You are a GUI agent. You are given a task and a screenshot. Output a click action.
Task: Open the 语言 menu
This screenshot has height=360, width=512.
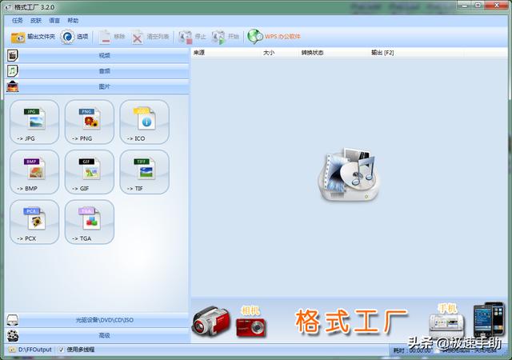click(x=54, y=20)
